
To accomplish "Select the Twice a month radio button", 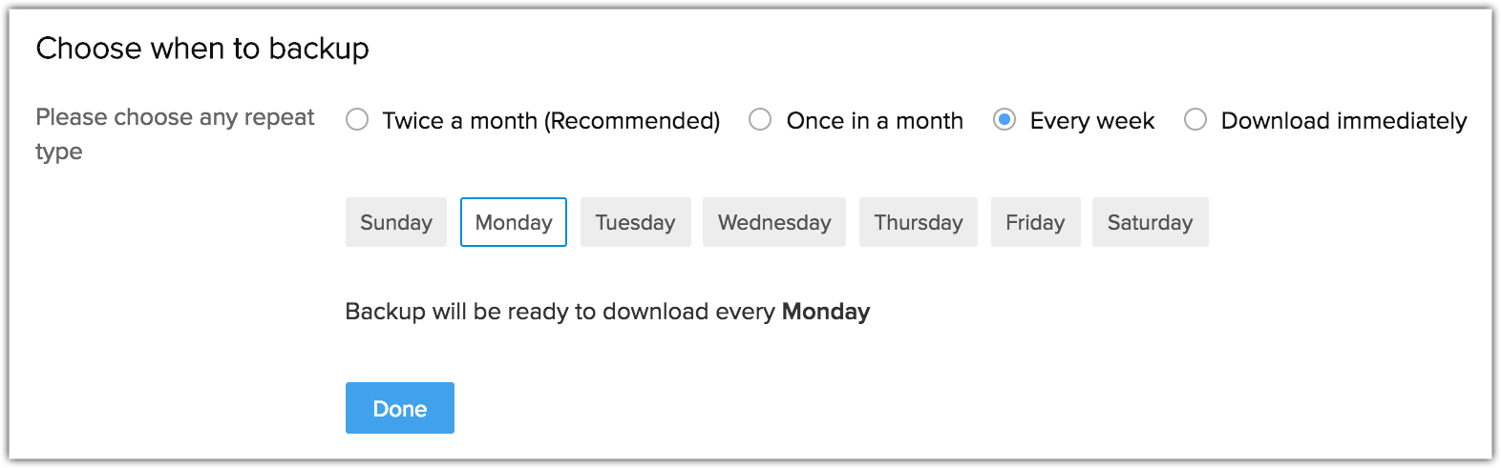I will [357, 120].
